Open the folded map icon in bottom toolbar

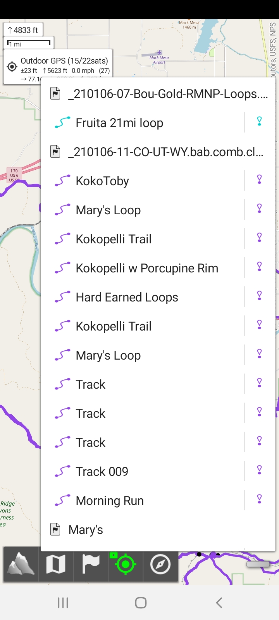tap(56, 564)
